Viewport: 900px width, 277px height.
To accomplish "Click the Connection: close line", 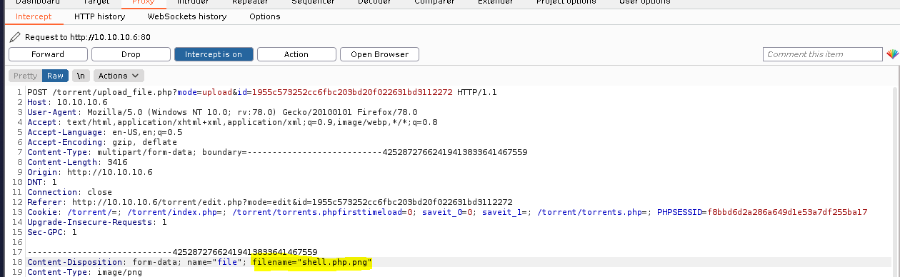I will [x=69, y=192].
